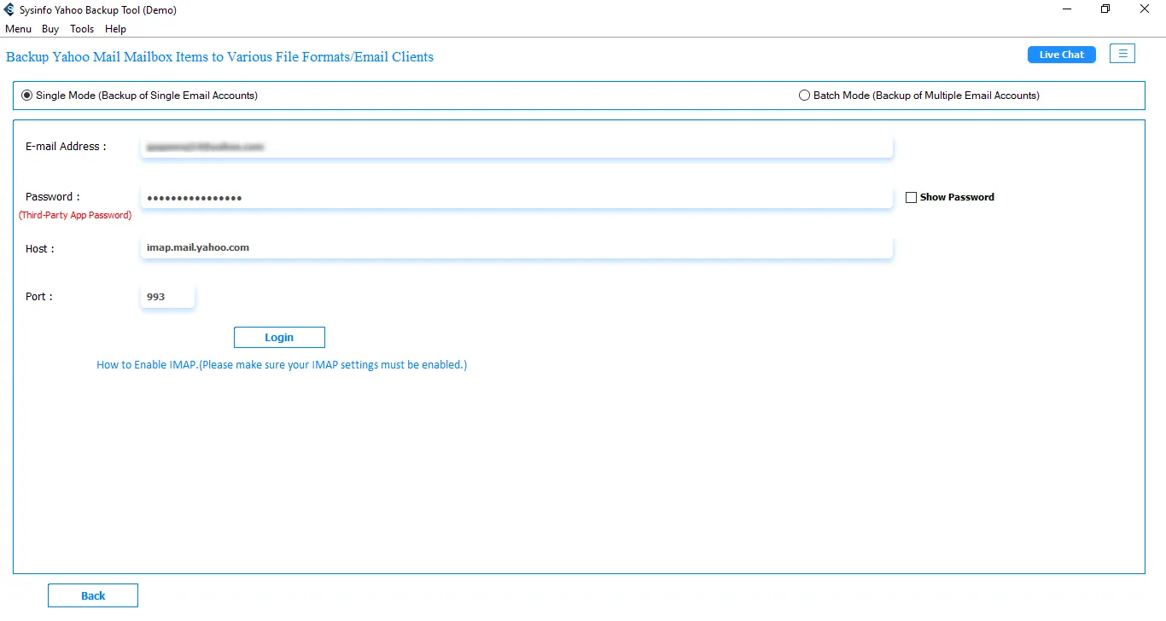
Task: Select Single Mode radio button
Action: click(x=27, y=96)
